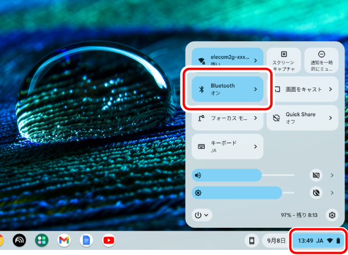
Task: Open Google Docs shelf icon
Action: click(86, 239)
